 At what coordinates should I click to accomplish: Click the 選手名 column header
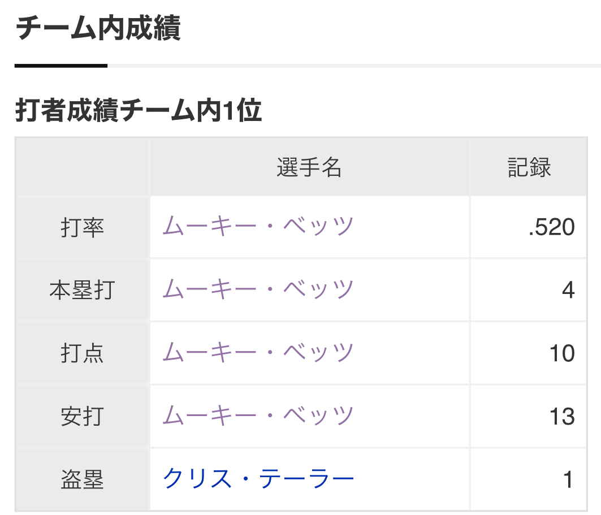click(x=309, y=168)
